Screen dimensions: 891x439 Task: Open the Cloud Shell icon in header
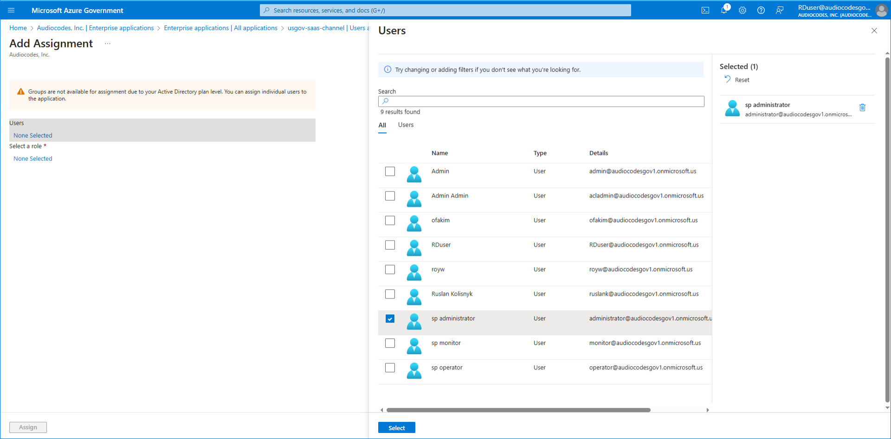coord(705,10)
